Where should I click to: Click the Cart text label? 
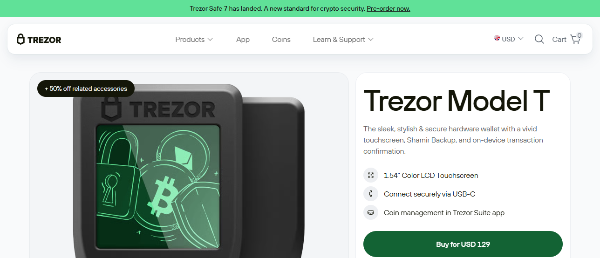click(x=559, y=40)
